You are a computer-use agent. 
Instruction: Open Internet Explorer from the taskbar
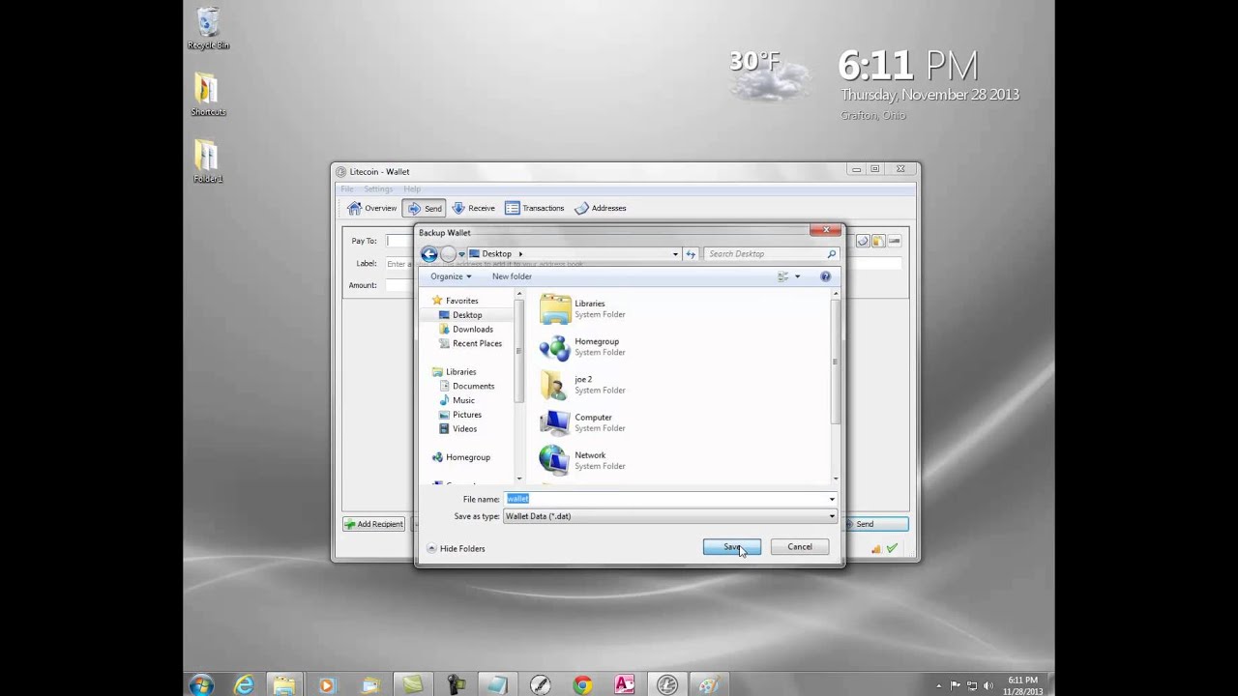(x=243, y=684)
